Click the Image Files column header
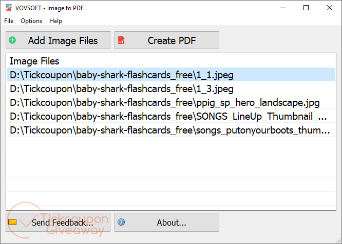This screenshot has width=342, height=244. [x=171, y=61]
